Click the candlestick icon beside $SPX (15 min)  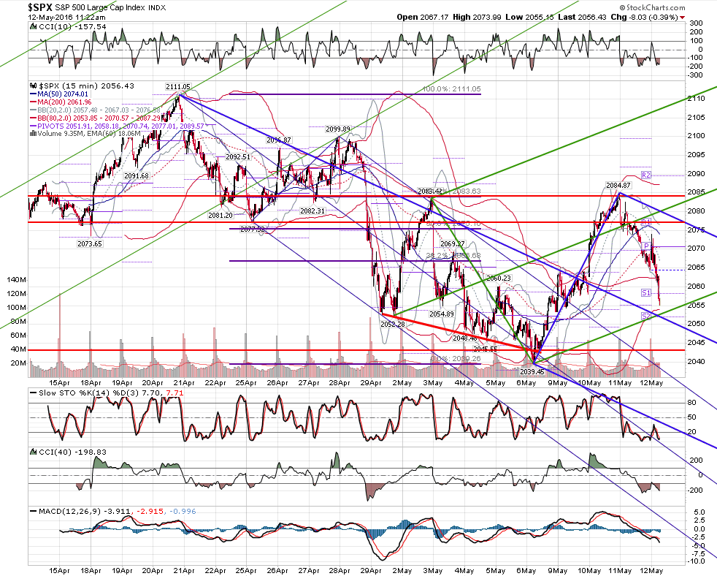(34, 86)
